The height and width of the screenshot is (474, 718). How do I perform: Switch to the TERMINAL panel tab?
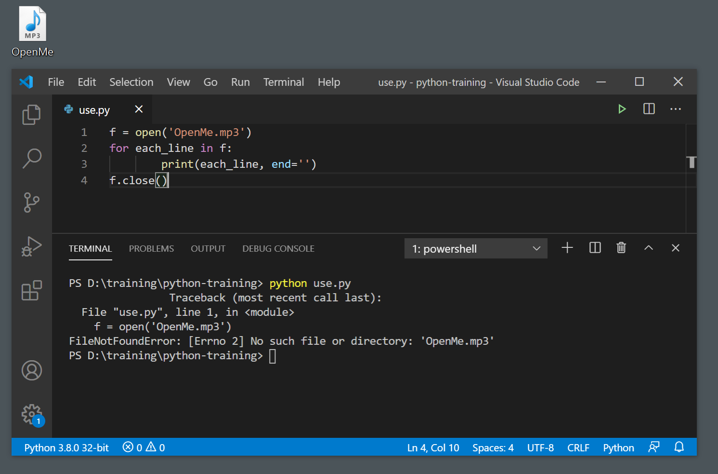[x=90, y=249]
